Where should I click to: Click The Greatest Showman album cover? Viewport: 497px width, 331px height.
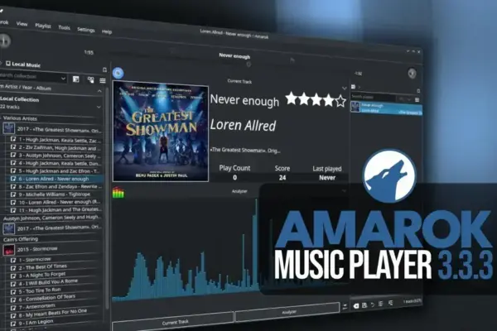(161, 131)
